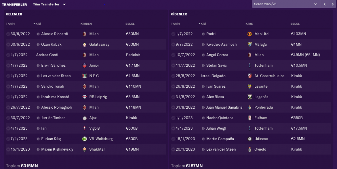Toggle the checkmark on Ángel Correa's 10/7/2022 transfer
Screen dimensions: 337x169
pyautogui.click(x=173, y=55)
